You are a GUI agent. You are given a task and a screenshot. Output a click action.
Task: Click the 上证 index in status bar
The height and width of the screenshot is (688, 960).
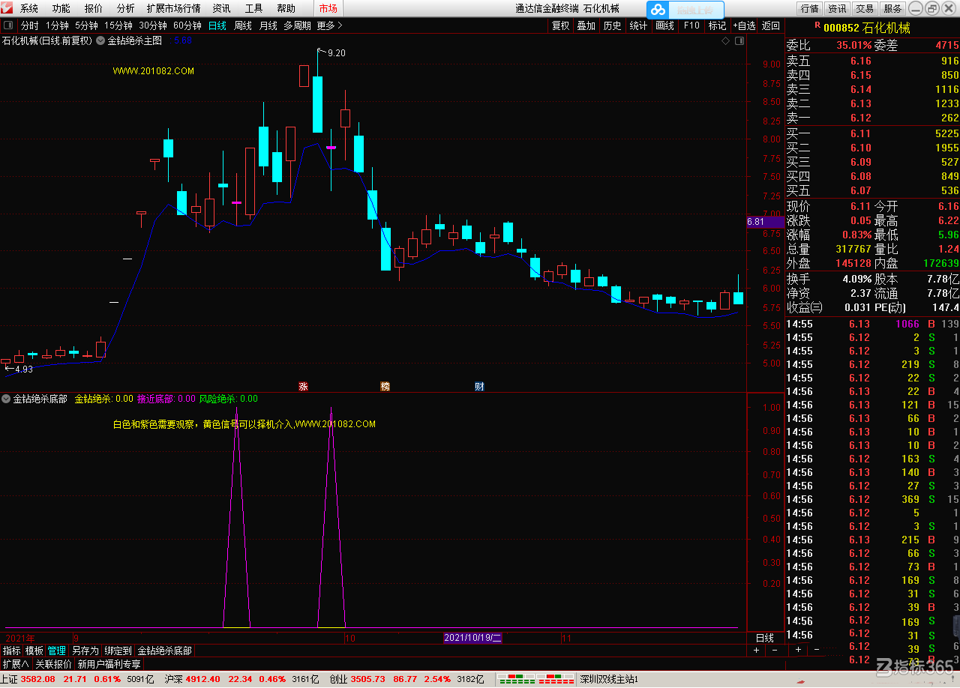tap(10, 679)
